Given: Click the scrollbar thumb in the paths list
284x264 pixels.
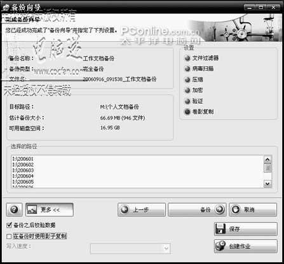Looking at the screenshot, I should point(267,168).
